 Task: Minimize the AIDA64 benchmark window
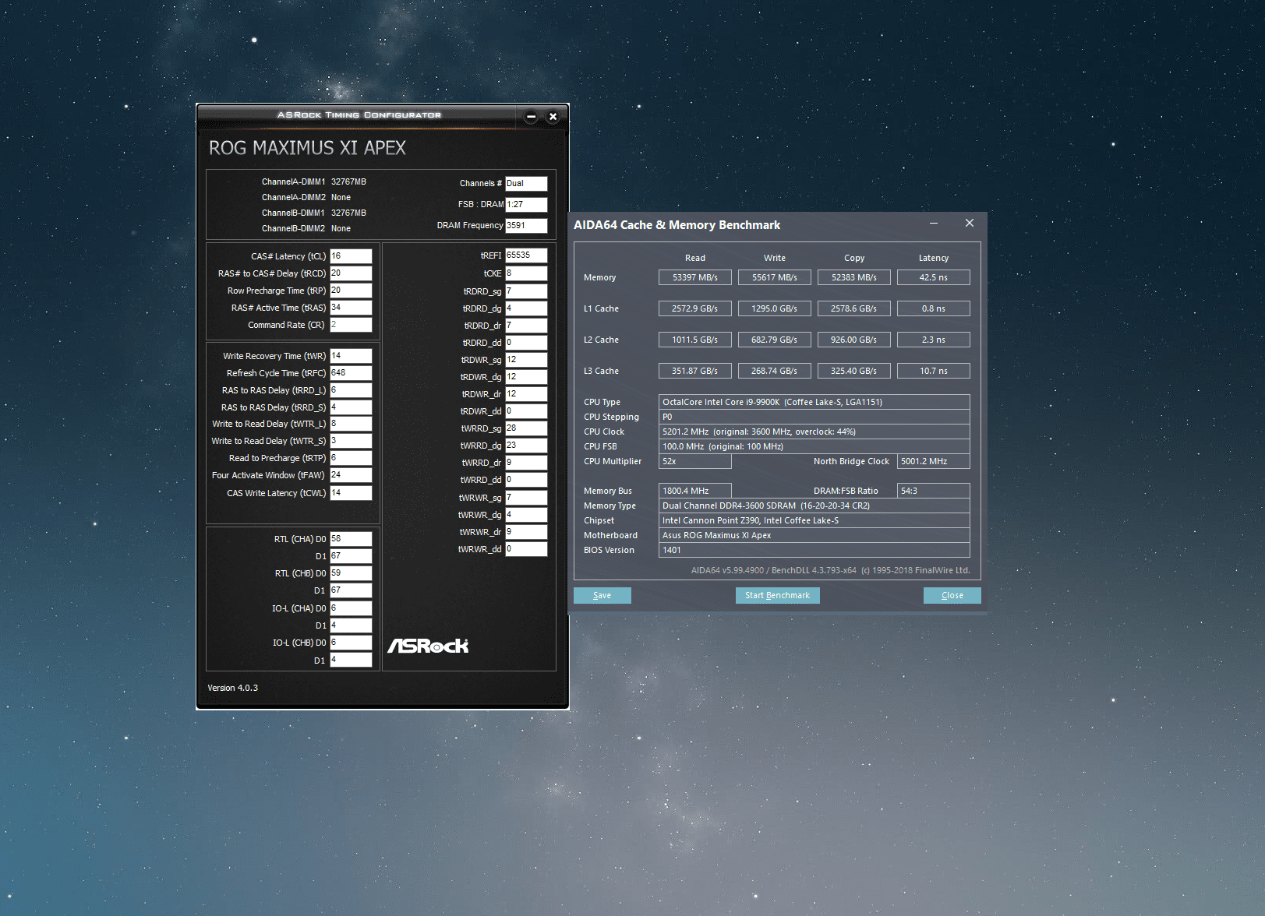pyautogui.click(x=933, y=224)
